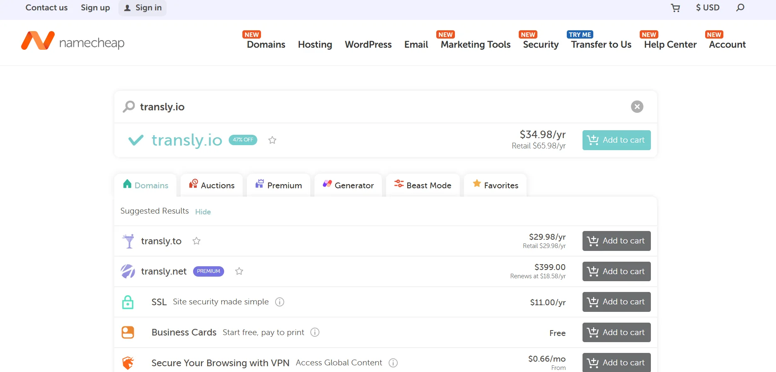Click the $399.00 price
This screenshot has width=776, height=372.
tap(550, 267)
